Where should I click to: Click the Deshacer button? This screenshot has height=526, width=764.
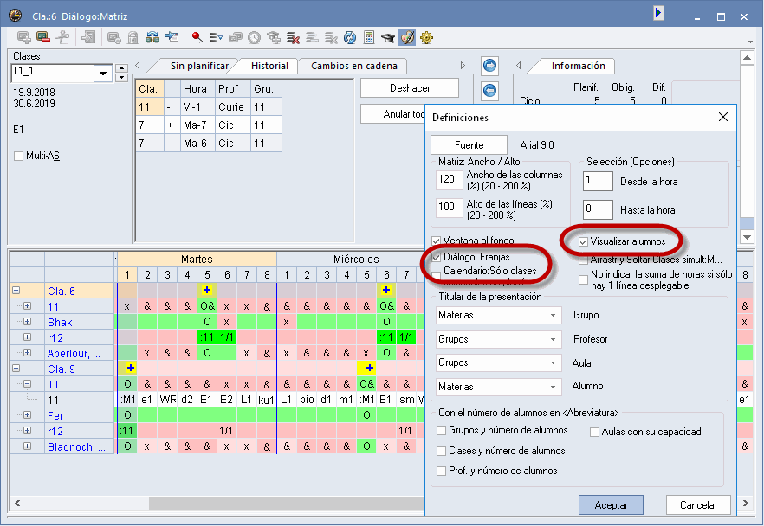(x=410, y=88)
